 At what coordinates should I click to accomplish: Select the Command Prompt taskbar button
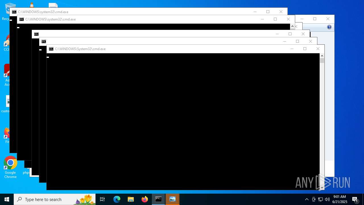click(x=158, y=199)
